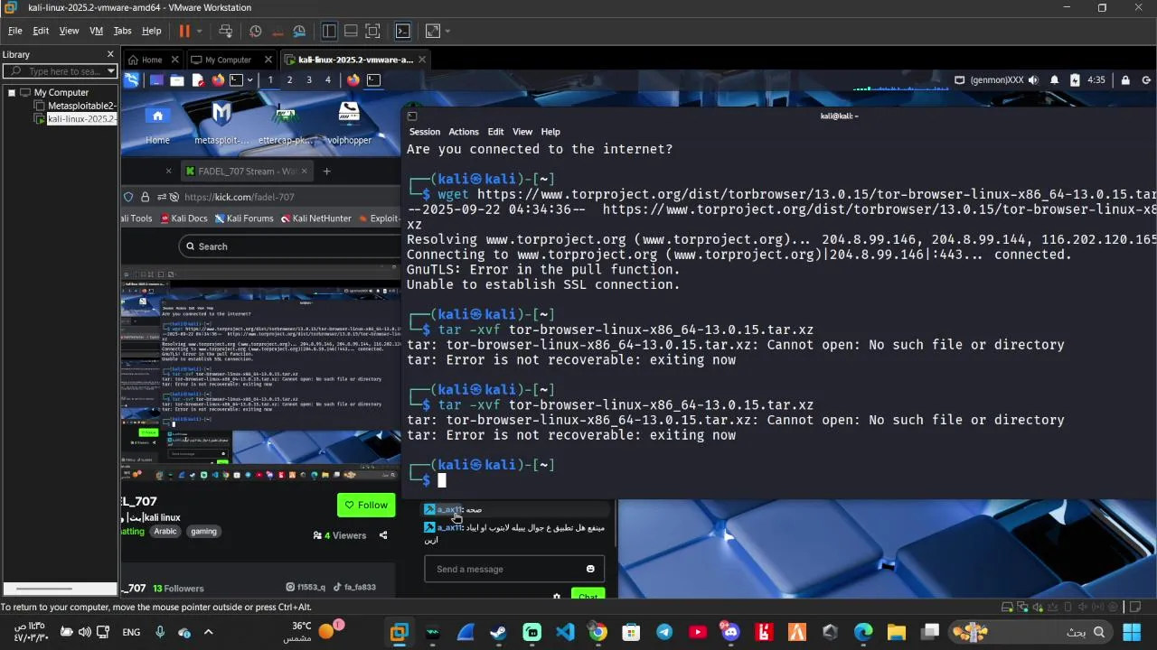Viewport: 1157px width, 650px height.
Task: Open Kali NetHunter bookmark
Action: click(315, 218)
